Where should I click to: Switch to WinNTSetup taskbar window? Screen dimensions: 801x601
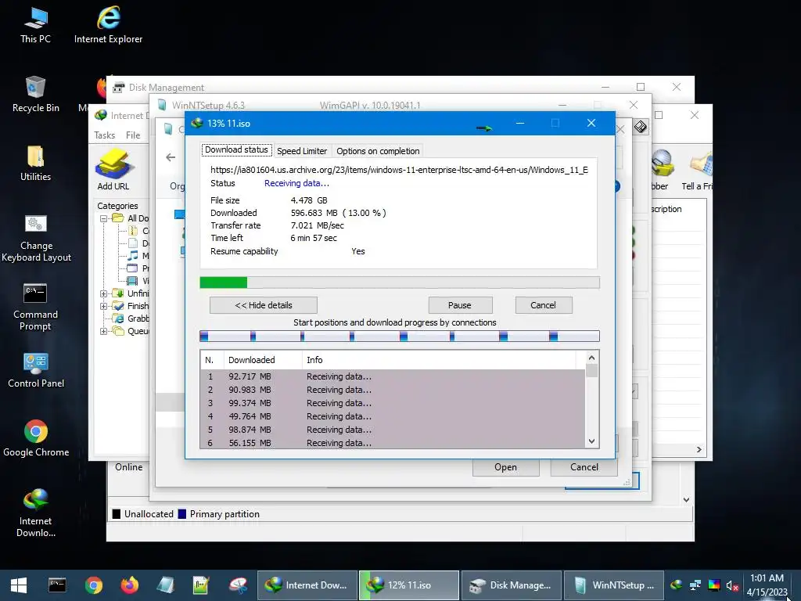(x=613, y=585)
